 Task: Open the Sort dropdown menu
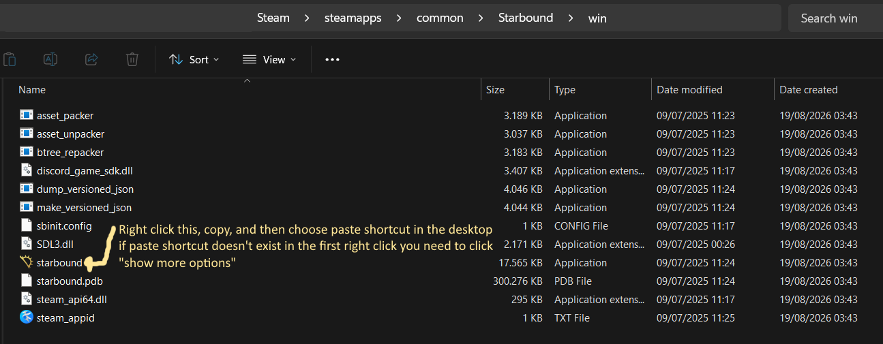(194, 59)
